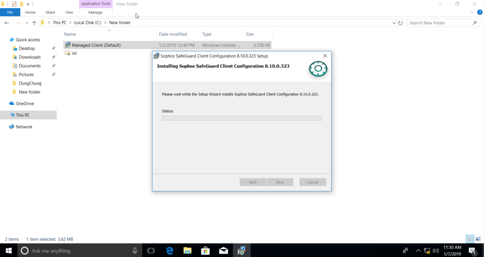This screenshot has width=484, height=257.
Task: Click the Back navigation arrow in Explorer
Action: point(7,23)
